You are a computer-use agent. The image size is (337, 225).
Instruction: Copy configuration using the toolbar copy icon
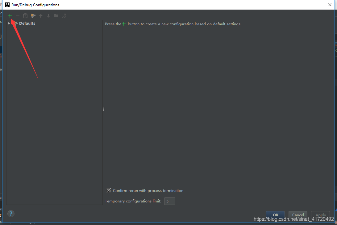pos(25,16)
